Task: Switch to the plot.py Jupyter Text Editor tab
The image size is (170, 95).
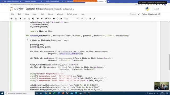Action: (54, 2)
